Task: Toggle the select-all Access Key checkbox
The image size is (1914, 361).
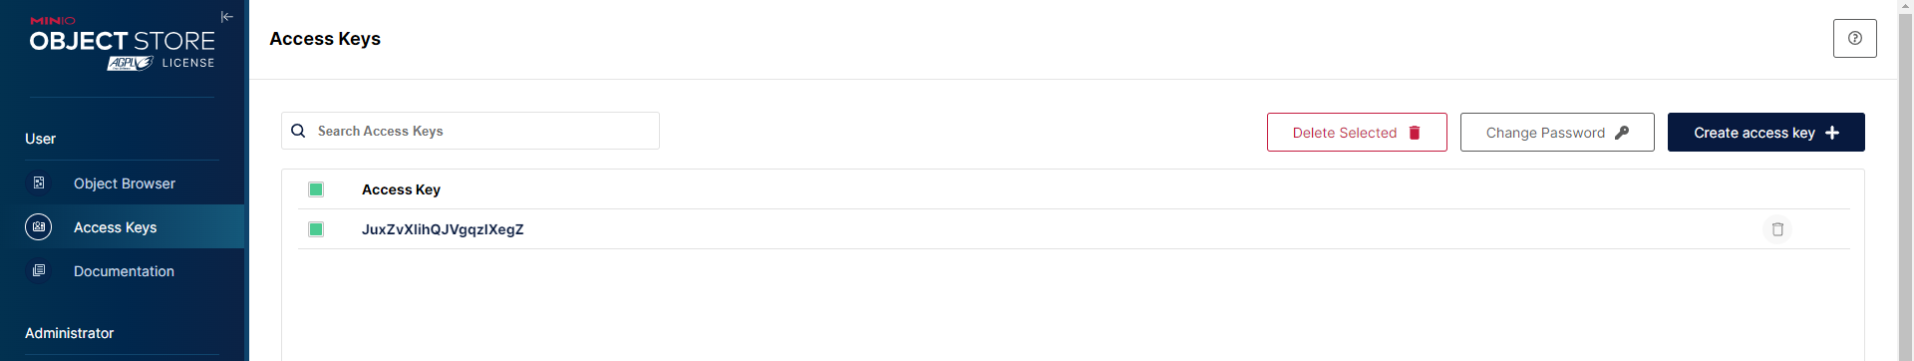Action: [316, 189]
